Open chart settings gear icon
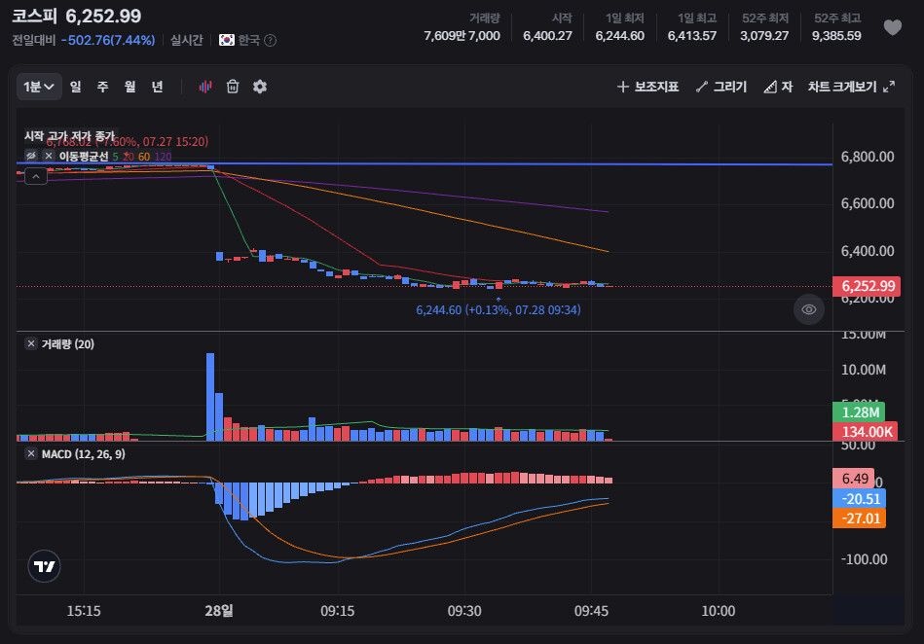 pyautogui.click(x=260, y=87)
